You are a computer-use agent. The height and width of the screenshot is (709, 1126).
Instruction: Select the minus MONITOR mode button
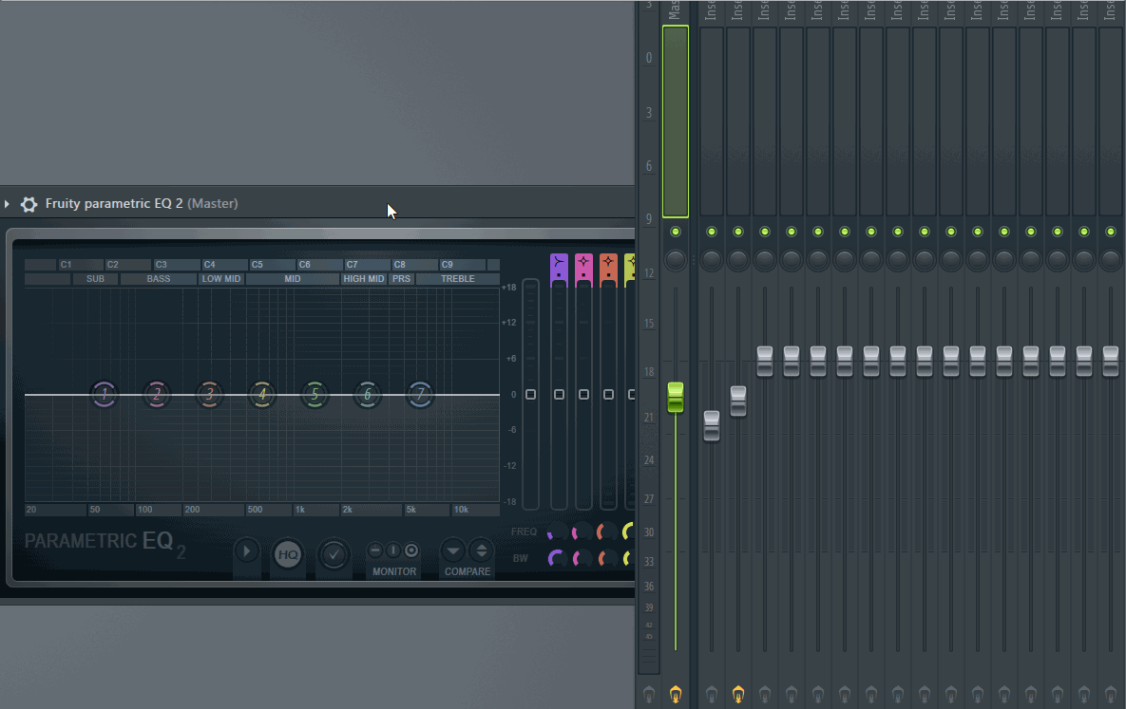pyautogui.click(x=374, y=550)
